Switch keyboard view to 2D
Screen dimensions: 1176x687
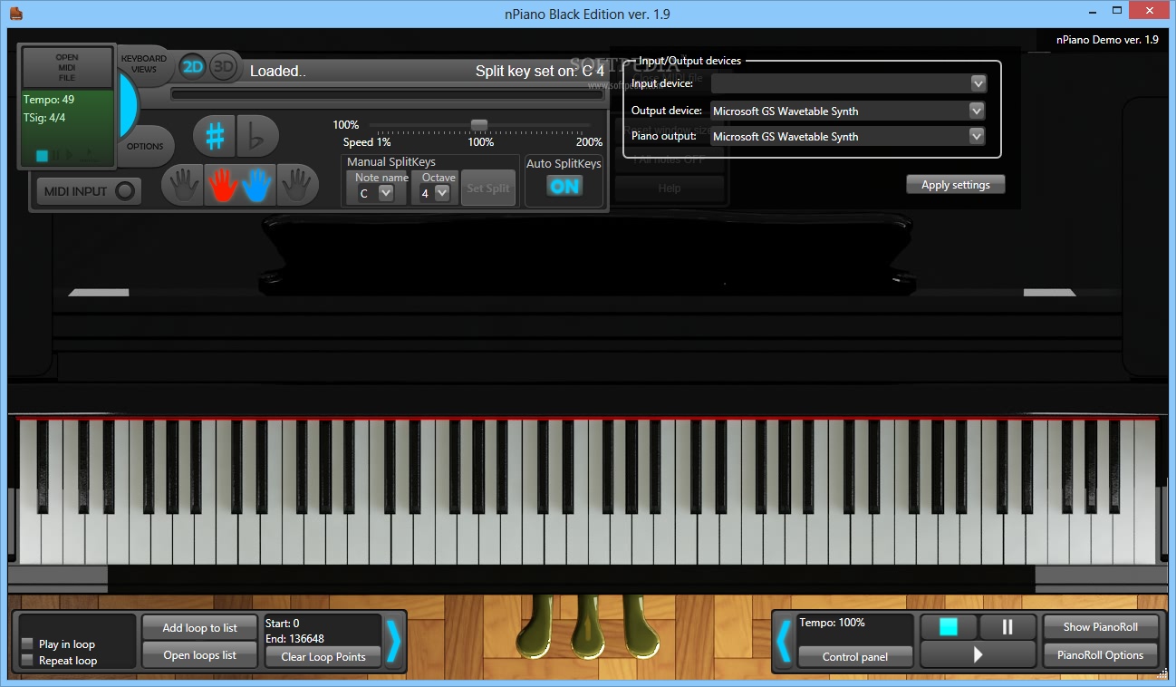(x=192, y=66)
